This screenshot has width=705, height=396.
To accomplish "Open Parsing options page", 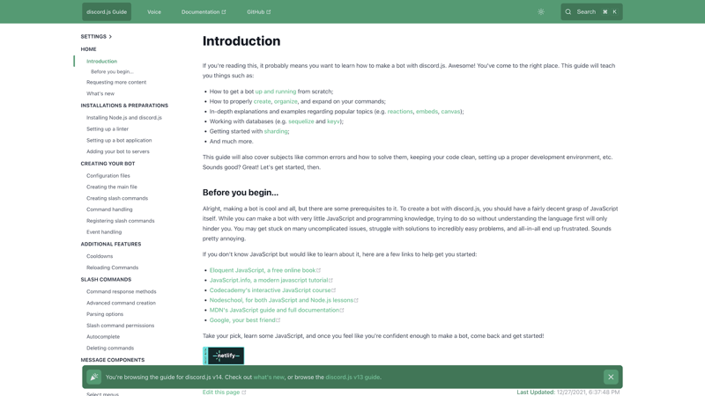I will pos(105,314).
